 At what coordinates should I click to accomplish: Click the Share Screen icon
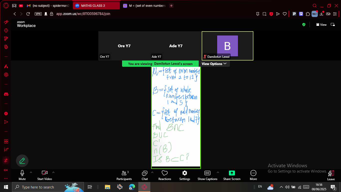232,173
